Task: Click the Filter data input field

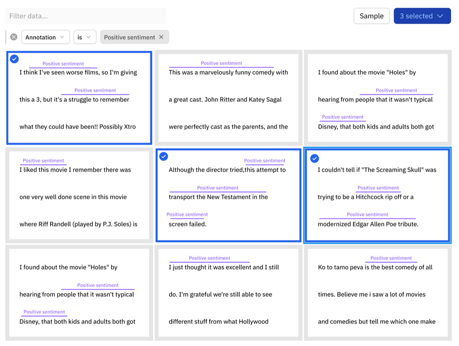Action: click(x=85, y=16)
